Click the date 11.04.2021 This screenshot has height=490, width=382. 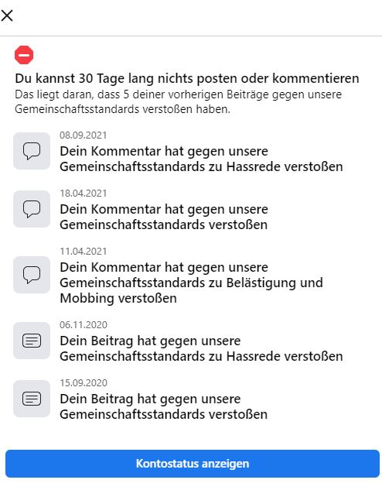pyautogui.click(x=84, y=252)
